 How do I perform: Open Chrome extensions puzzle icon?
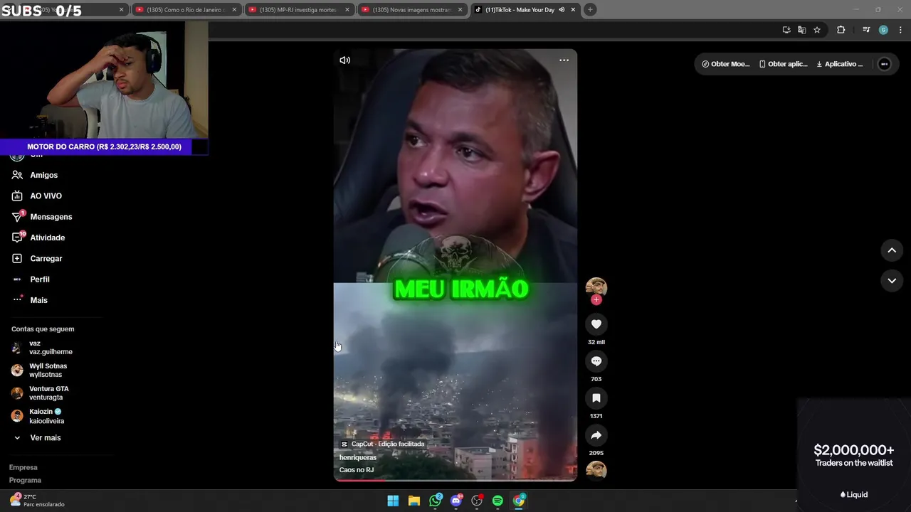841,30
